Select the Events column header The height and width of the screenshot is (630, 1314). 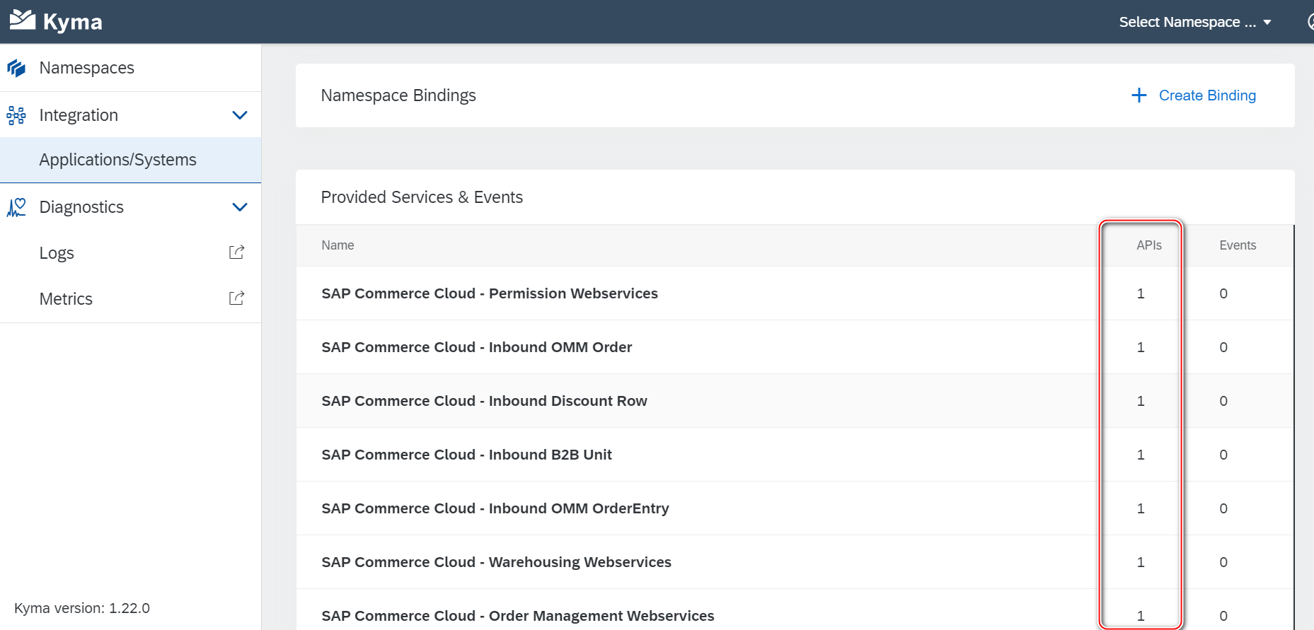1238,245
